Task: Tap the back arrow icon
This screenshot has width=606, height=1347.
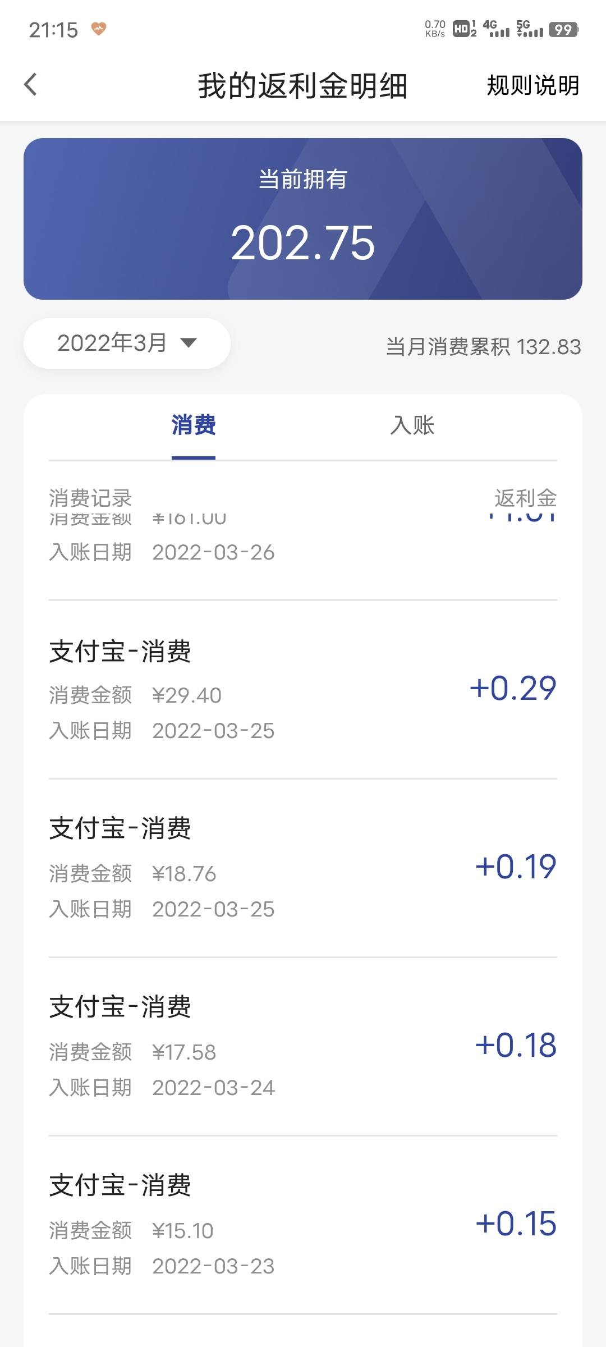Action: tap(31, 85)
